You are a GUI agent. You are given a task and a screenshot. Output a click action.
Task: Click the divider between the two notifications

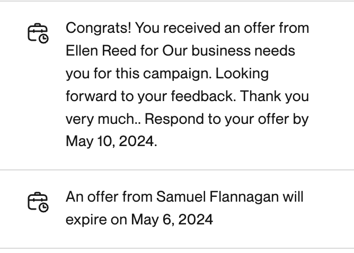pyautogui.click(x=177, y=170)
